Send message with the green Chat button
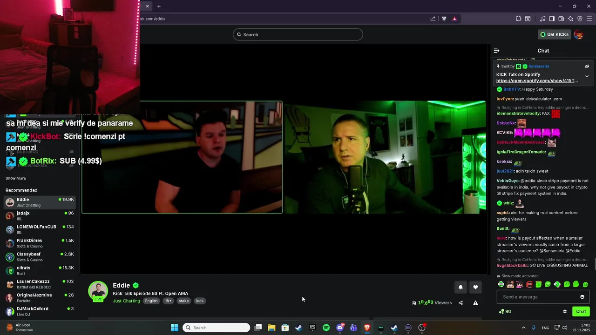Screen dimensions: 596x335 [x=581, y=312]
